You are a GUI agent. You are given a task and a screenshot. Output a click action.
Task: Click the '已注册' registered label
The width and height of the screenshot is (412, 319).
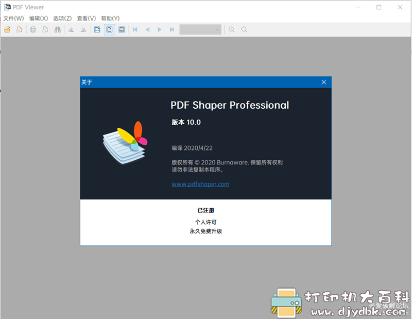pyautogui.click(x=205, y=210)
